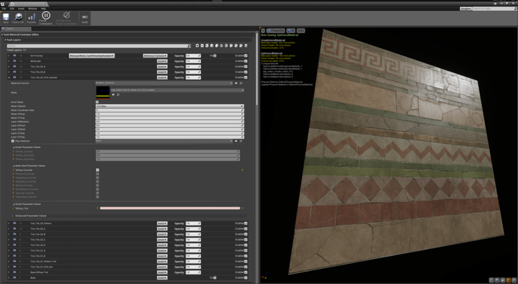Click the Reference Textures button
This screenshot has width=518, height=284.
154,54
